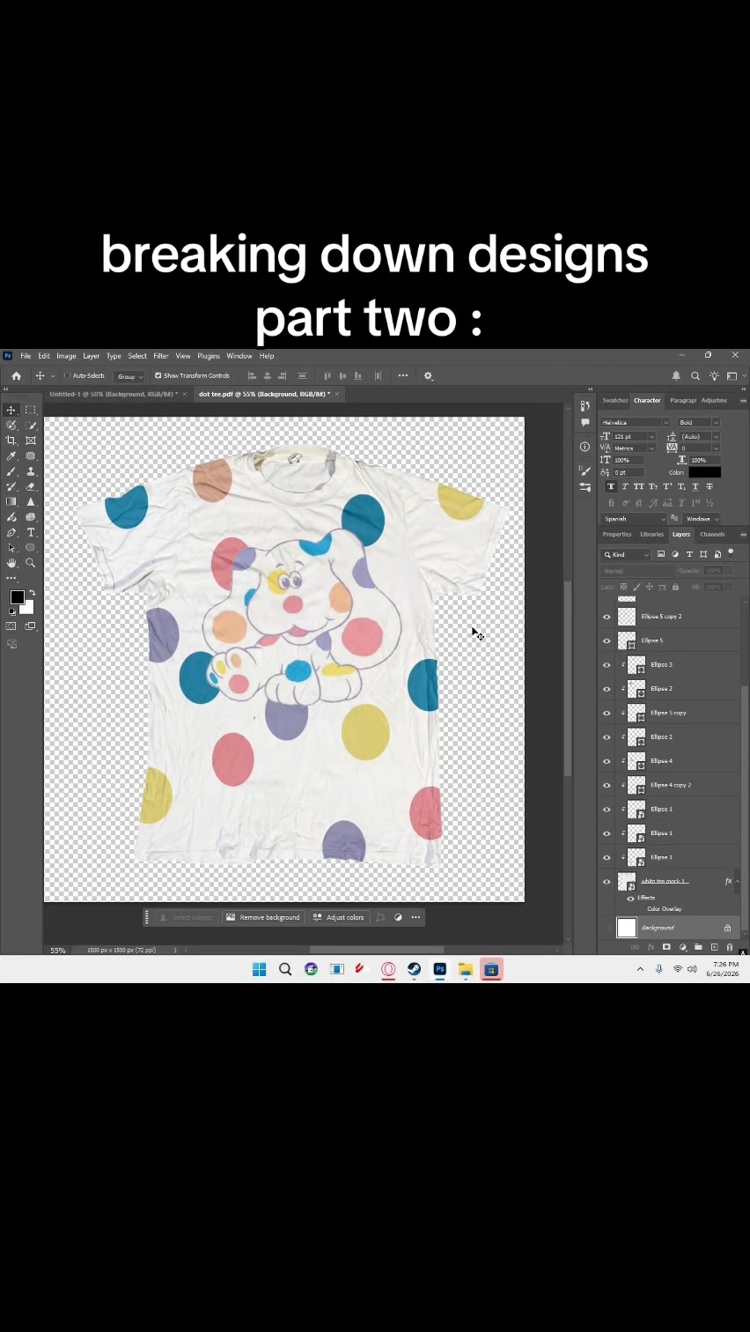Select the Clone Stamp tool
The width and height of the screenshot is (750, 1332).
point(31,471)
